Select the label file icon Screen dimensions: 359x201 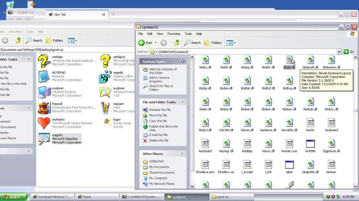(289, 164)
